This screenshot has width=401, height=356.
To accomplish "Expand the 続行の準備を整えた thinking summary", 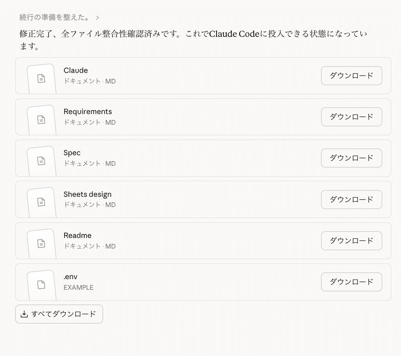I will pyautogui.click(x=54, y=17).
